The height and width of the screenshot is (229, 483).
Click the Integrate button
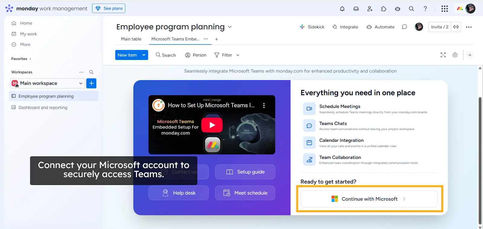345,27
